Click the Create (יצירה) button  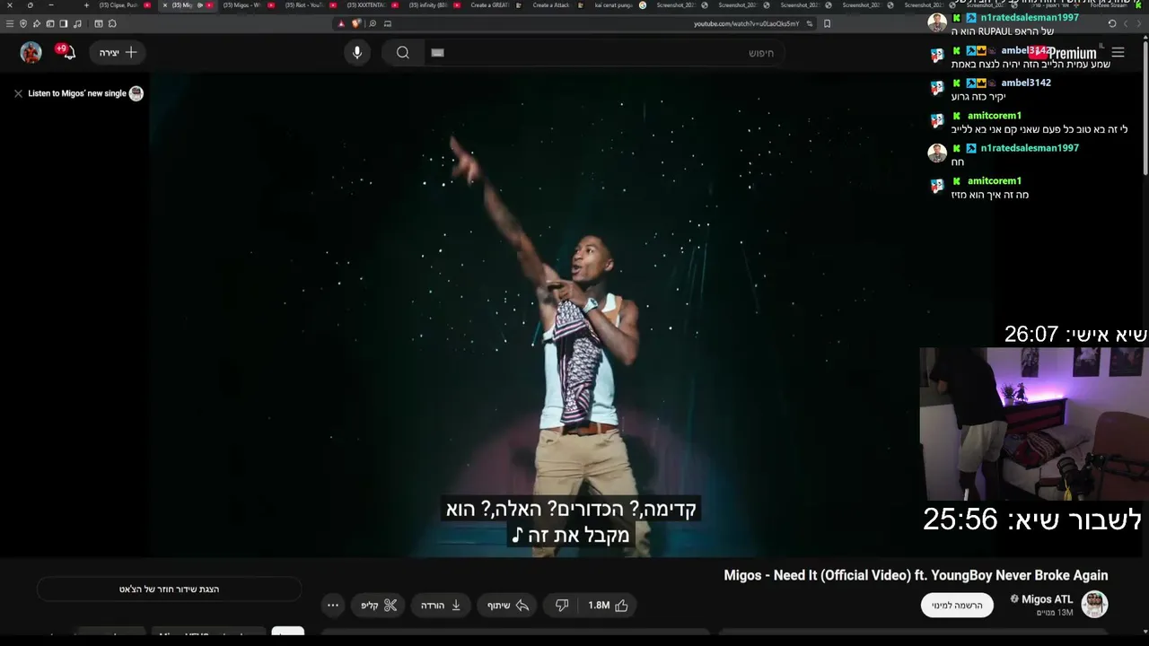click(118, 53)
